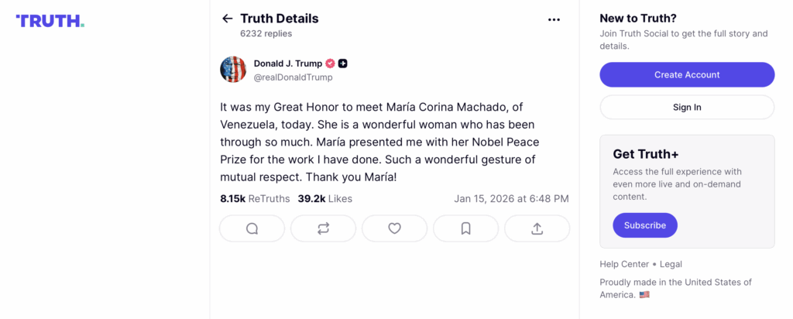Click the black Truth+ plus badge
The width and height of the screenshot is (793, 319).
(342, 63)
